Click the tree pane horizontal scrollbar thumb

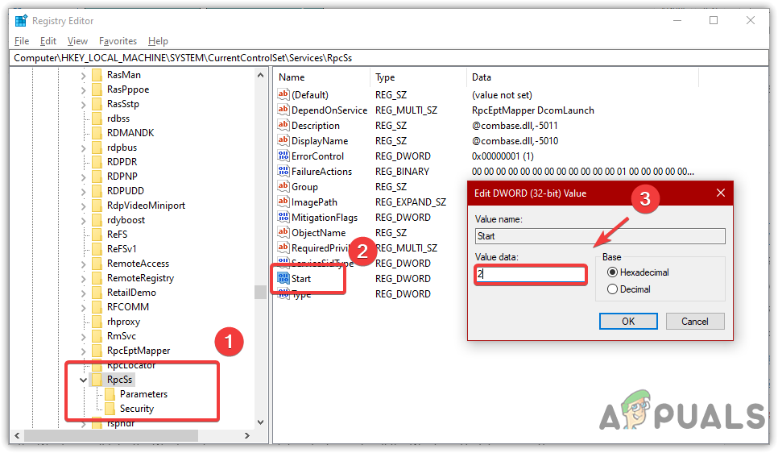(111, 435)
